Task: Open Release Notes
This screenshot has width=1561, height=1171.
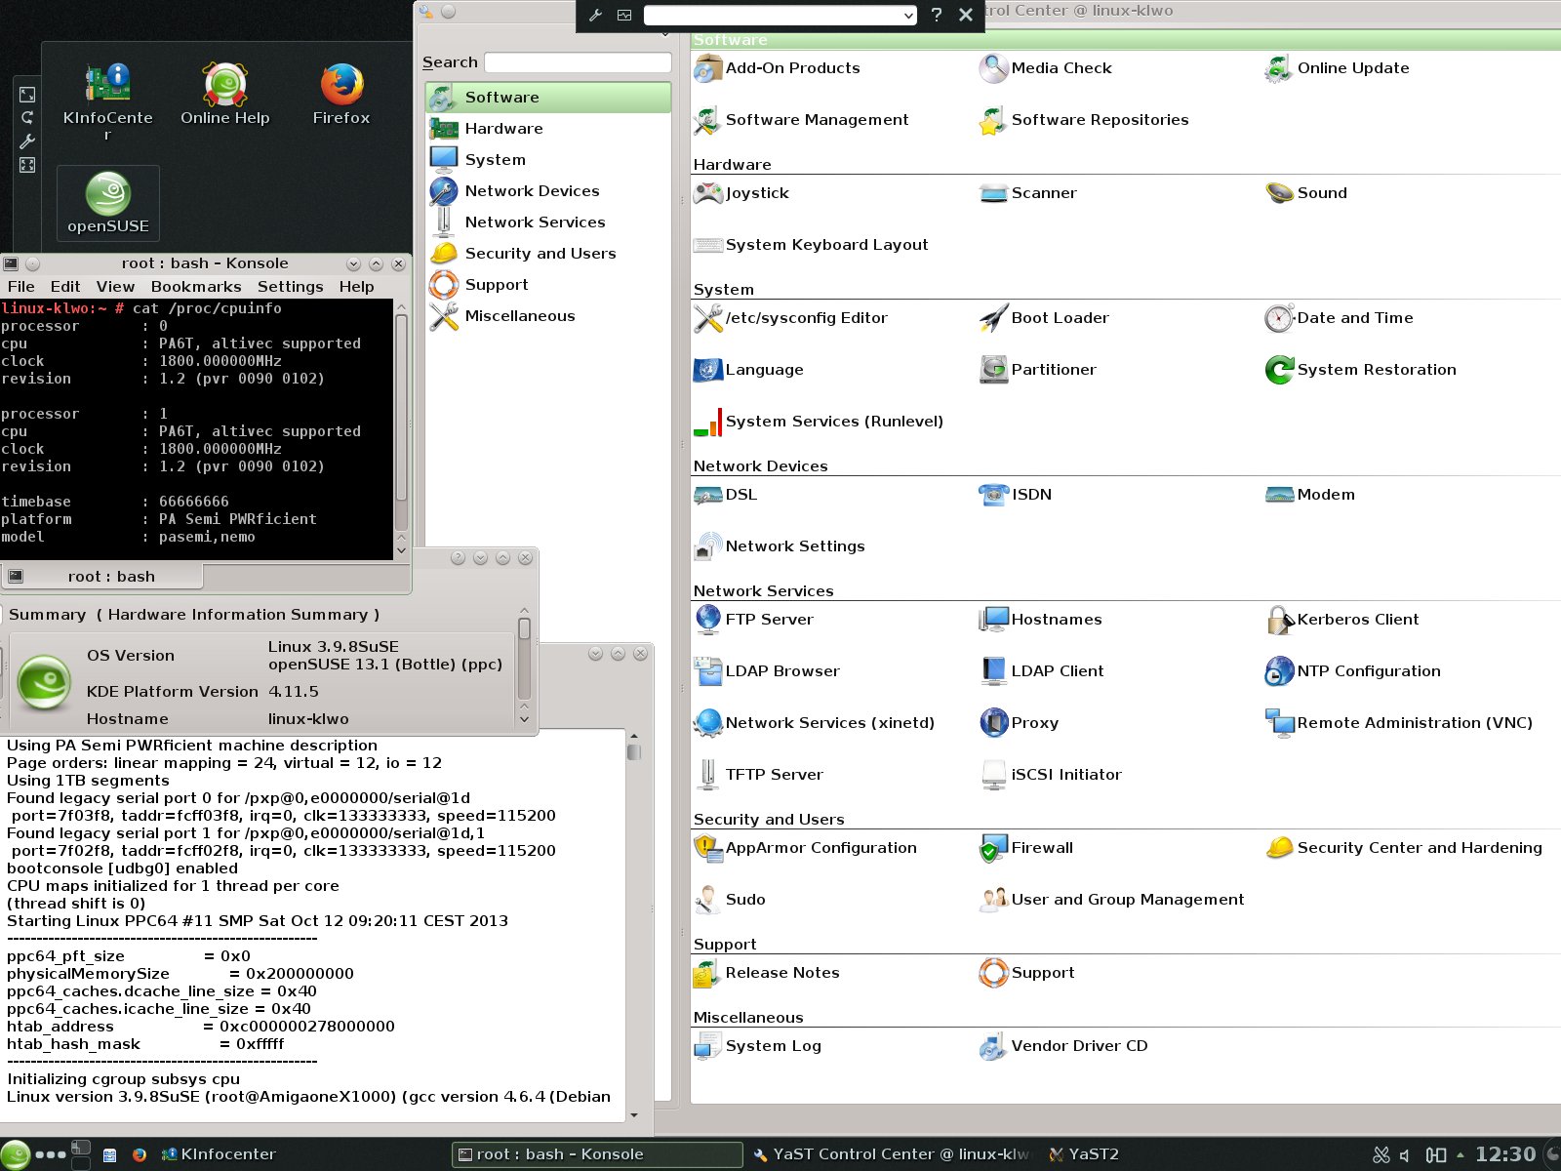Action: click(766, 973)
